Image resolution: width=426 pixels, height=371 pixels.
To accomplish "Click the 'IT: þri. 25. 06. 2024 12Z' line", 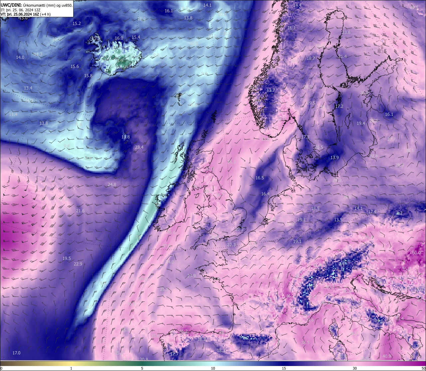I will [x=21, y=10].
